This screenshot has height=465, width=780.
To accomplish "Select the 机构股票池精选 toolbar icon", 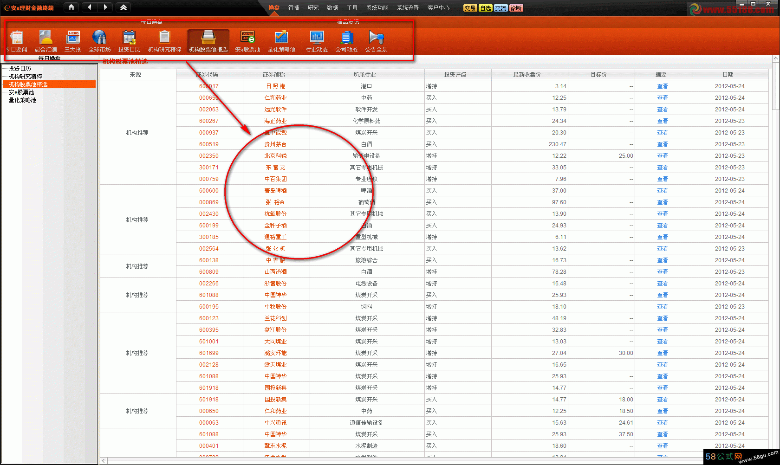I will coord(208,41).
